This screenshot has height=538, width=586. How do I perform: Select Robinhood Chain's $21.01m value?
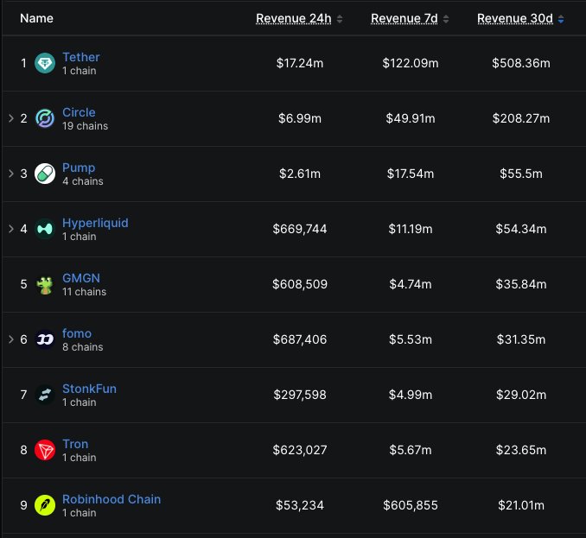(520, 505)
